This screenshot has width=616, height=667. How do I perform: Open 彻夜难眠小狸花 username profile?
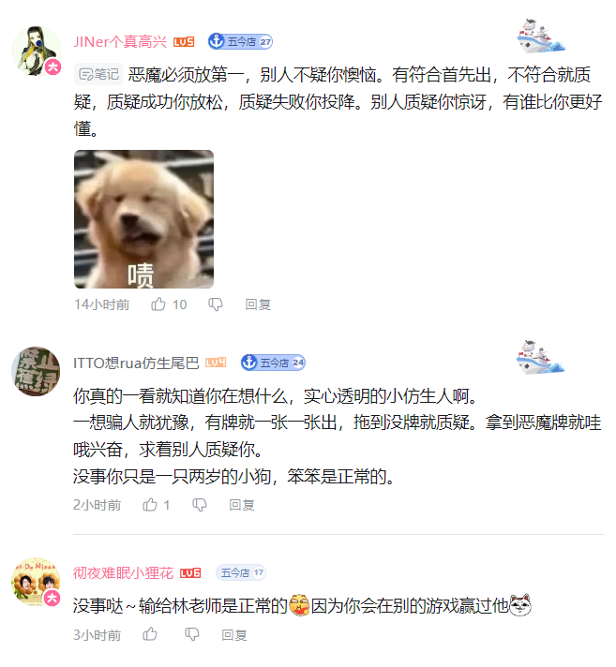pos(124,573)
